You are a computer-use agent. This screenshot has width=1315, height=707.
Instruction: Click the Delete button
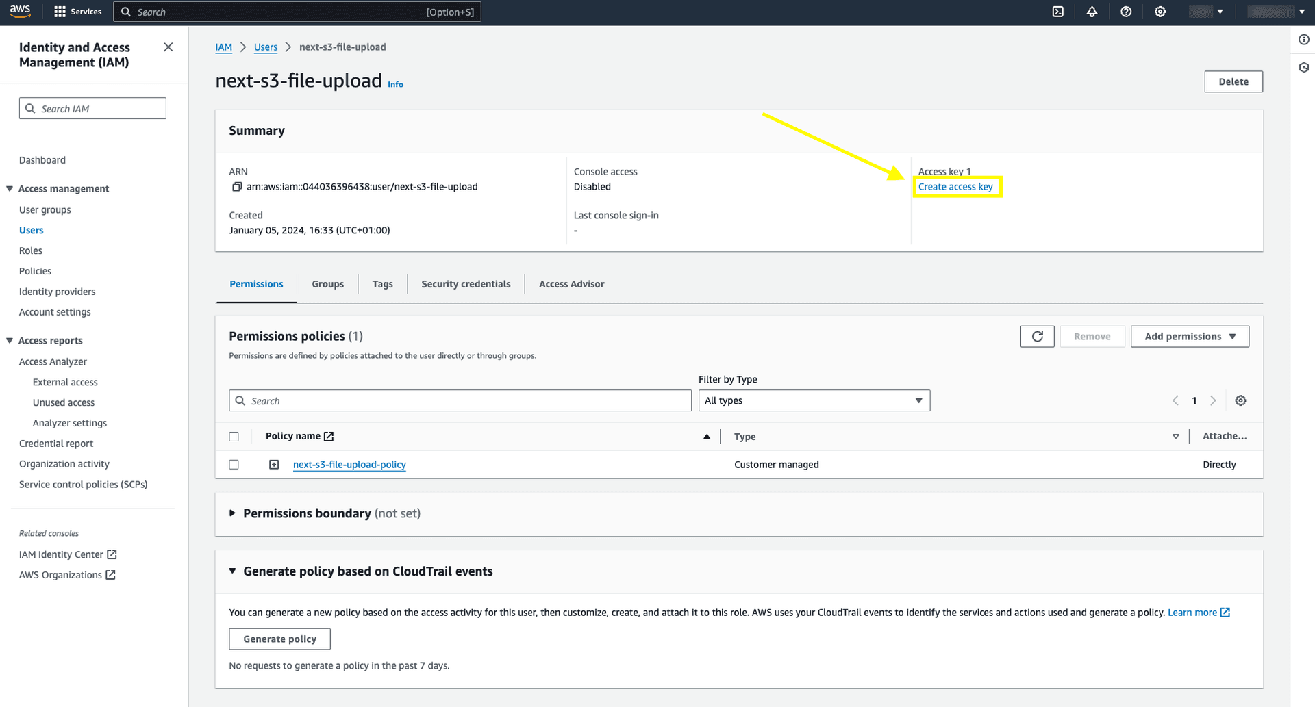click(1233, 81)
